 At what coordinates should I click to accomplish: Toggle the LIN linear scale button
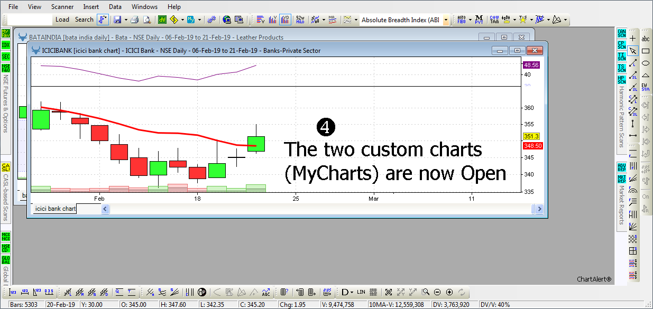click(x=361, y=292)
